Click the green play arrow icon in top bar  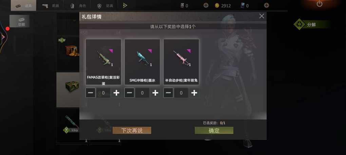[x=125, y=5]
